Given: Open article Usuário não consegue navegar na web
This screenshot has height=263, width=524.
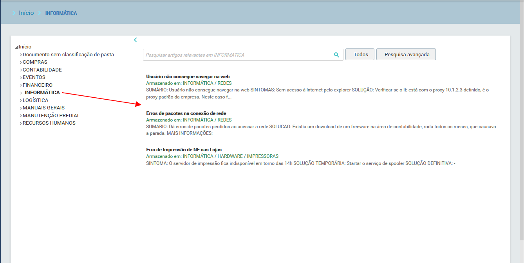Looking at the screenshot, I should pos(188,77).
